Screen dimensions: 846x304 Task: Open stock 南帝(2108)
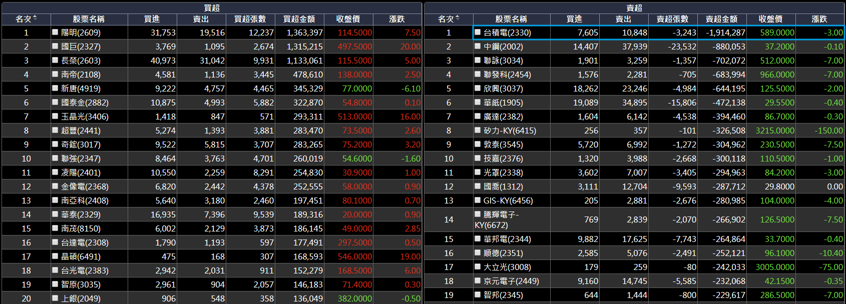tap(81, 74)
